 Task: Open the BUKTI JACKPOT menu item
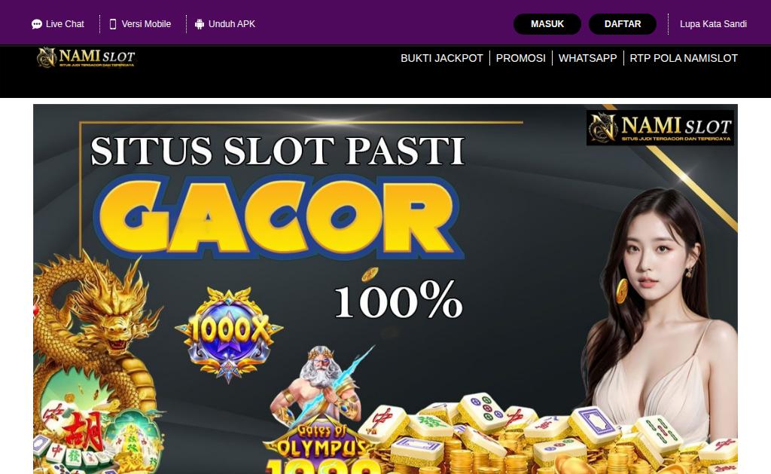click(441, 58)
